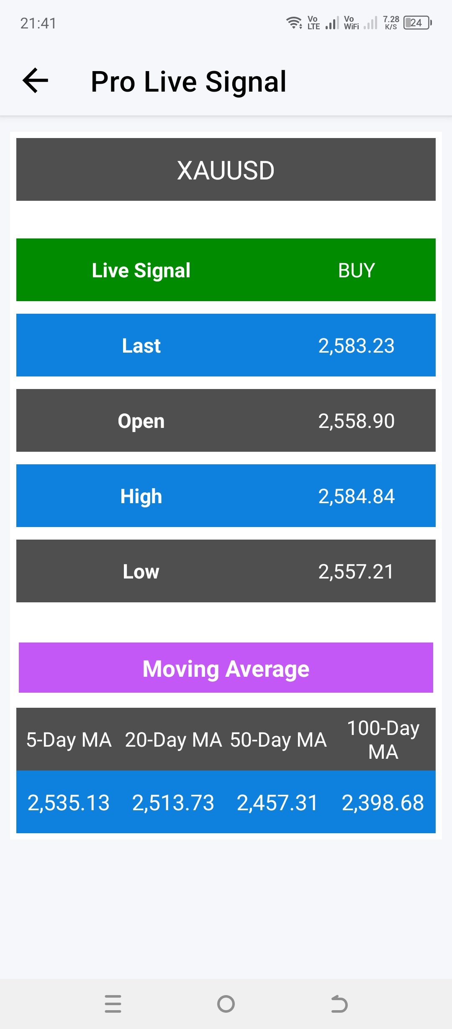Select the 20-Day MA column header
The image size is (452, 1029).
pyautogui.click(x=173, y=740)
